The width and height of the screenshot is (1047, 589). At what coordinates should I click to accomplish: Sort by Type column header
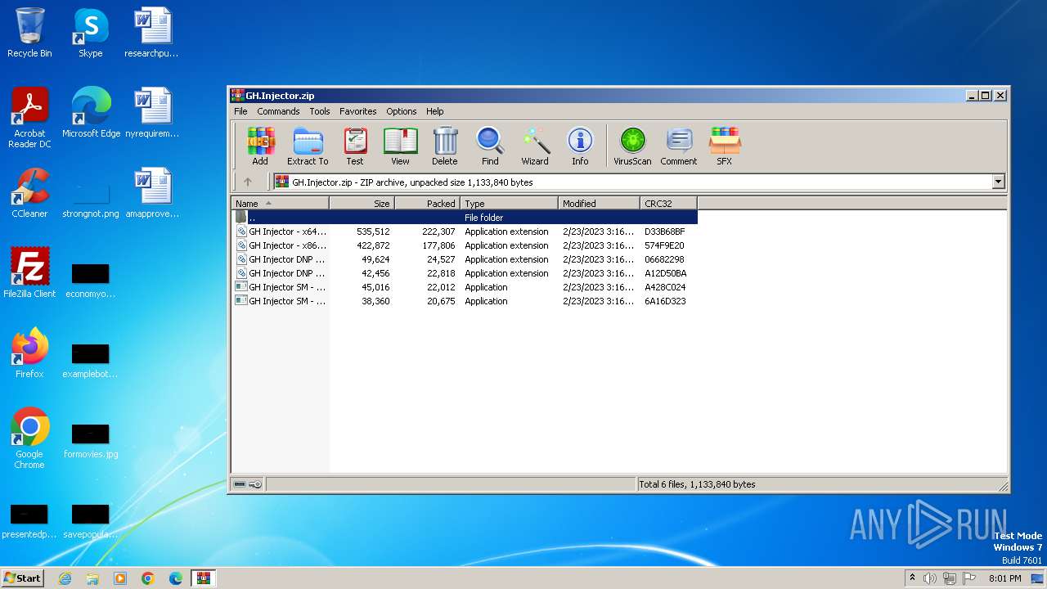point(510,203)
